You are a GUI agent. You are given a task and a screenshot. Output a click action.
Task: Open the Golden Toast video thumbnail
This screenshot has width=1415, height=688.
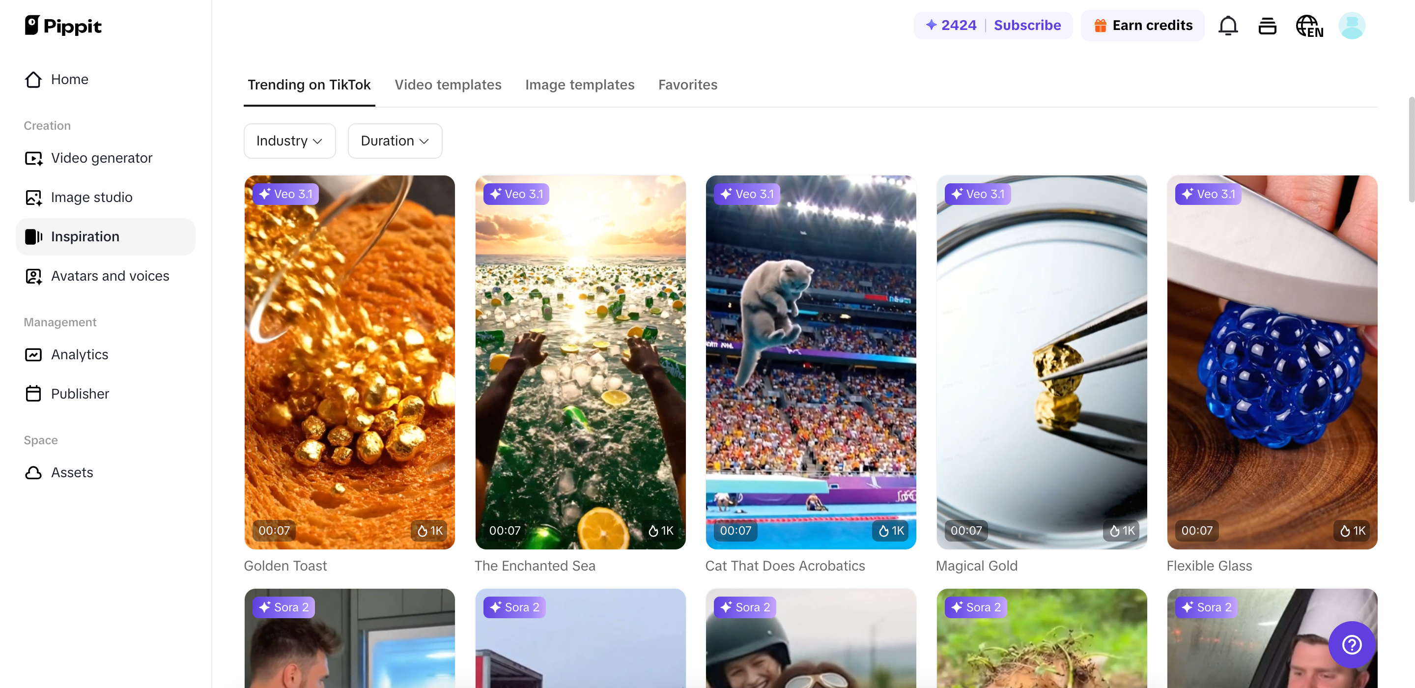349,362
